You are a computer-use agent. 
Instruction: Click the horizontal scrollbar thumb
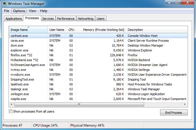click(x=80, y=104)
